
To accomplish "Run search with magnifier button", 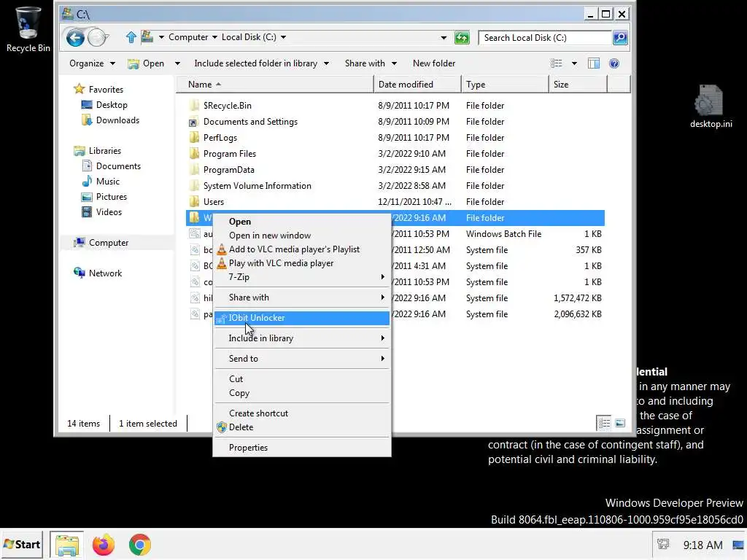I will (x=620, y=38).
